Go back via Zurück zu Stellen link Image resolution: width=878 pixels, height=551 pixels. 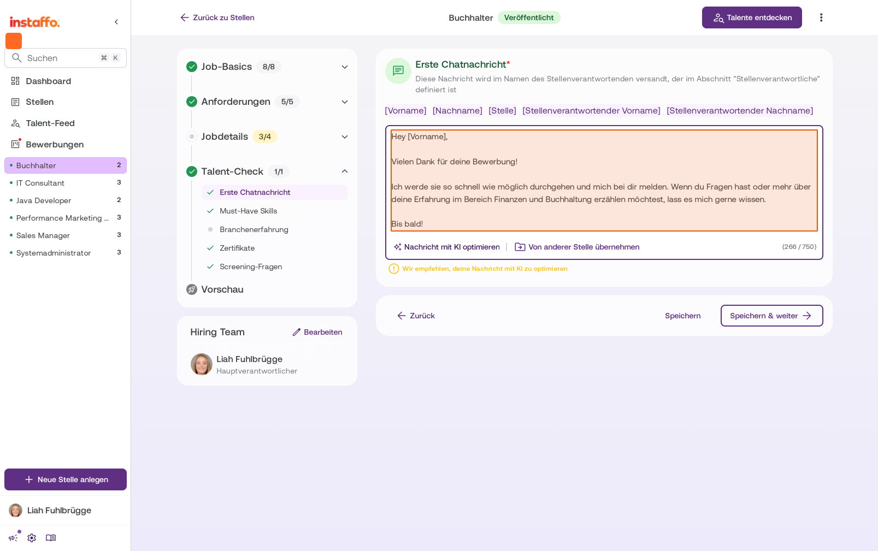coord(217,17)
